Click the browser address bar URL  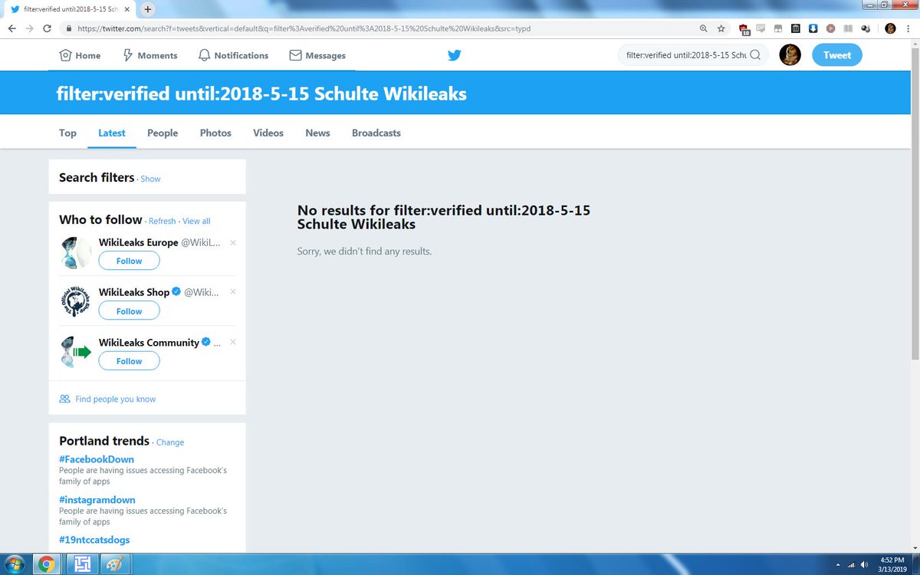pos(304,28)
